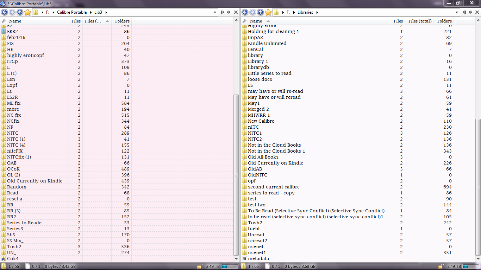Viewport: 481px width, 270px height.
Task: Click the Cok4 shortcut icon in left pane
Action: 4,259
